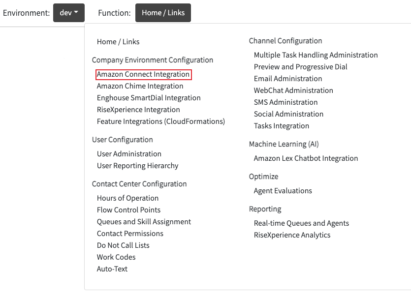The height and width of the screenshot is (298, 411).
Task: Select User Reporting Hierarchy
Action: [138, 166]
